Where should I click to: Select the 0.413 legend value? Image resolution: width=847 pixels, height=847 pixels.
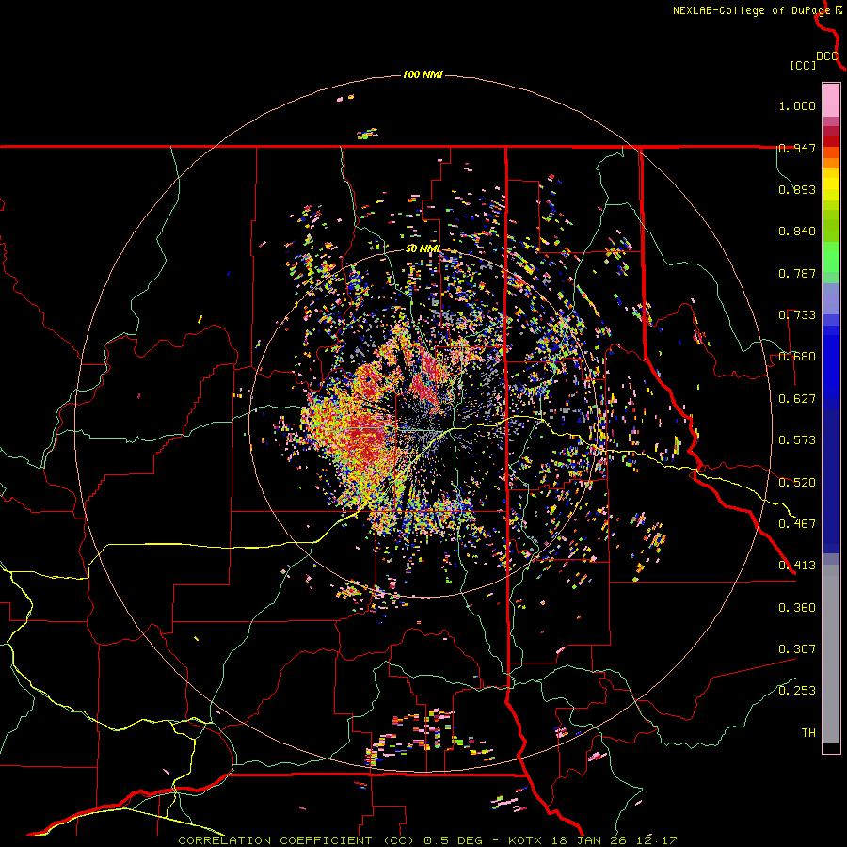(x=797, y=566)
